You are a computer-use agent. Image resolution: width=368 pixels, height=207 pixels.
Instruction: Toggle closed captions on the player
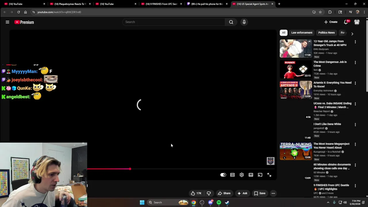pos(233,175)
